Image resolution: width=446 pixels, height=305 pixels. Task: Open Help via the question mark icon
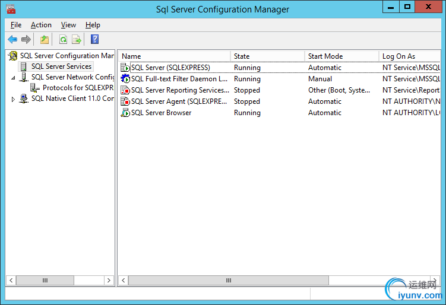pos(94,39)
